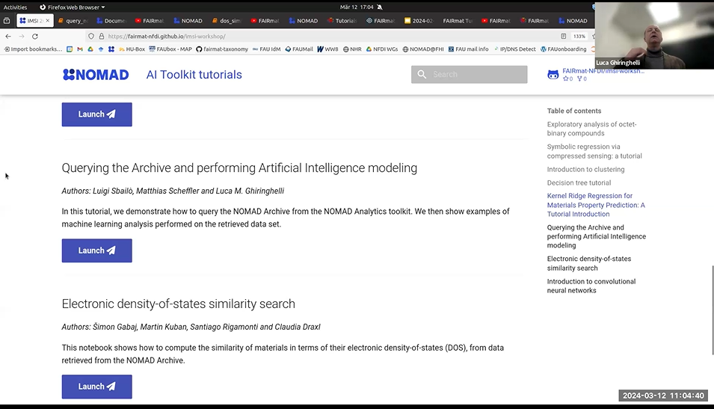Switch to the query_n tab
The height and width of the screenshot is (409, 714).
click(x=73, y=20)
